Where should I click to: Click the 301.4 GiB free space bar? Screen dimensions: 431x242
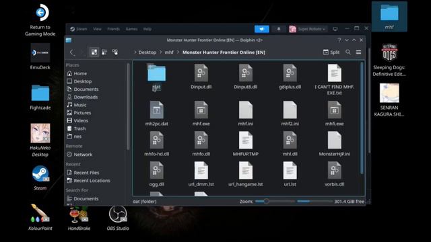(314, 202)
